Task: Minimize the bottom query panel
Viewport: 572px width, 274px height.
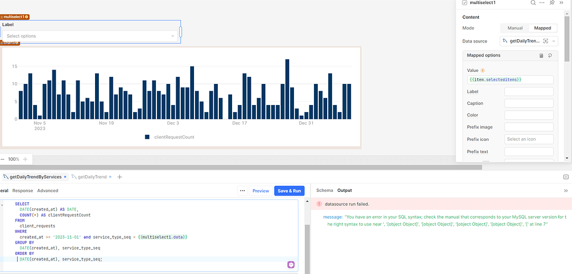Action: pos(566,177)
